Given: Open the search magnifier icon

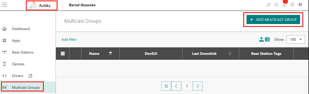Looking at the screenshot, I should 277,5.
